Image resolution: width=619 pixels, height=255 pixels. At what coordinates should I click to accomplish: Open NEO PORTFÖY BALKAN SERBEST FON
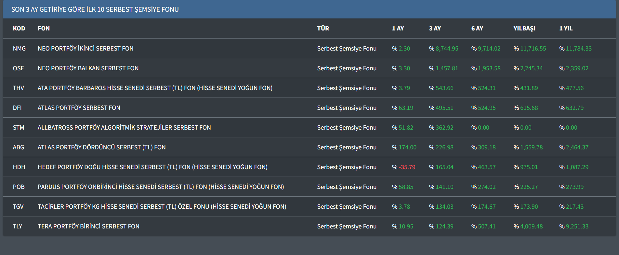(x=88, y=68)
